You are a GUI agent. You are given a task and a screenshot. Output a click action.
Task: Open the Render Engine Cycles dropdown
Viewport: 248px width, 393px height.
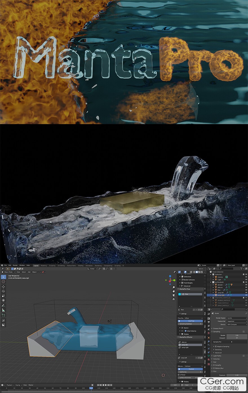click(x=237, y=318)
